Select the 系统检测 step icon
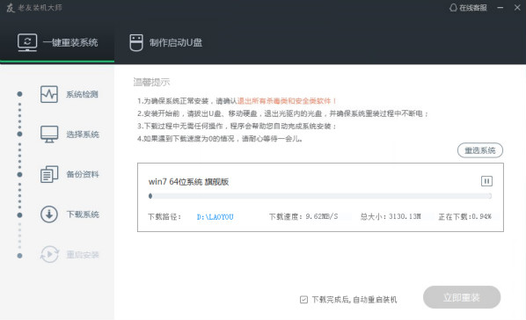 pos(49,94)
